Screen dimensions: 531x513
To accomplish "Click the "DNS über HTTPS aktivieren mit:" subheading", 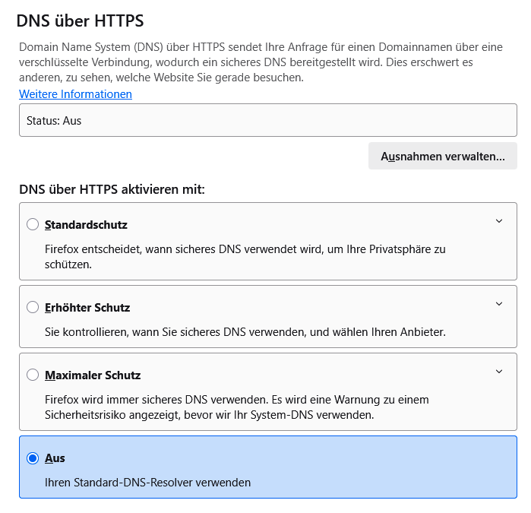I will pos(112,188).
